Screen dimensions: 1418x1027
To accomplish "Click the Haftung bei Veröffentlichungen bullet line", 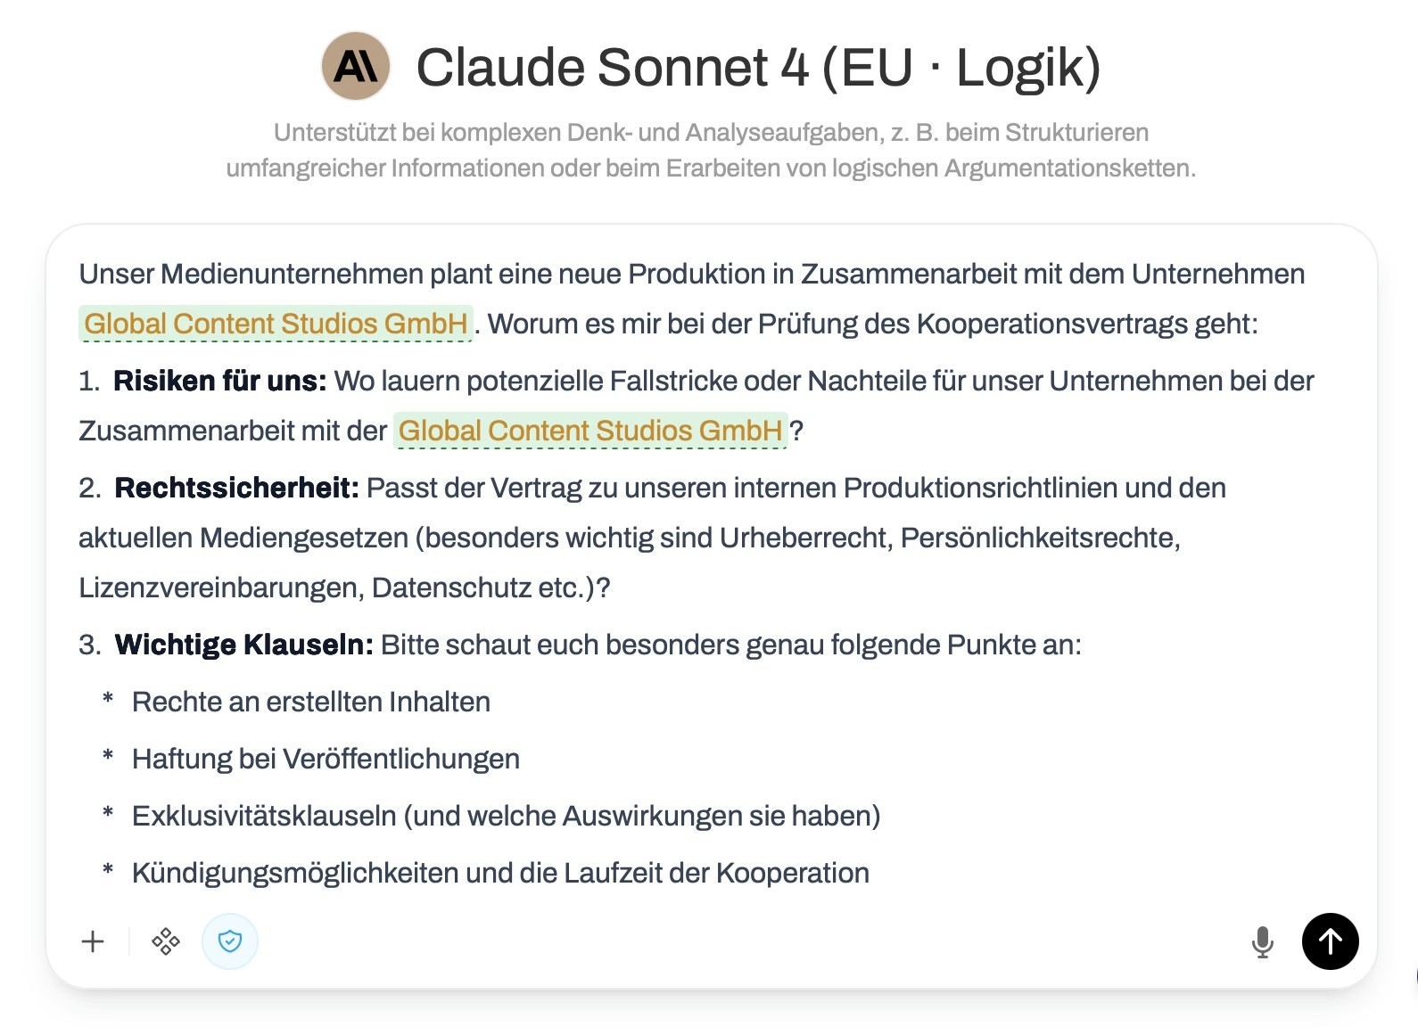I will point(326,759).
